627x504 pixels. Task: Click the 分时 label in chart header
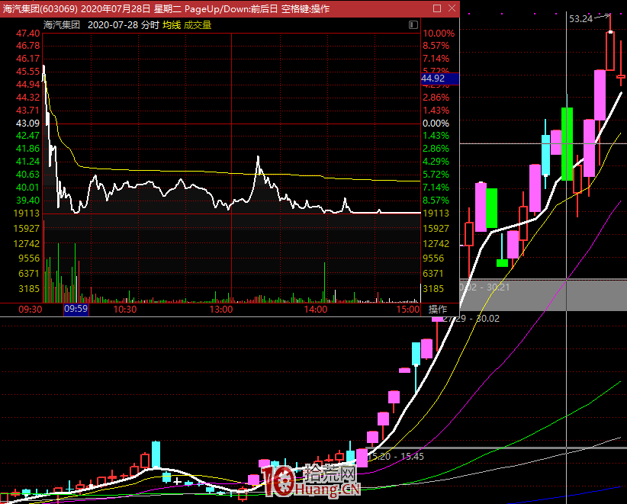(x=148, y=24)
